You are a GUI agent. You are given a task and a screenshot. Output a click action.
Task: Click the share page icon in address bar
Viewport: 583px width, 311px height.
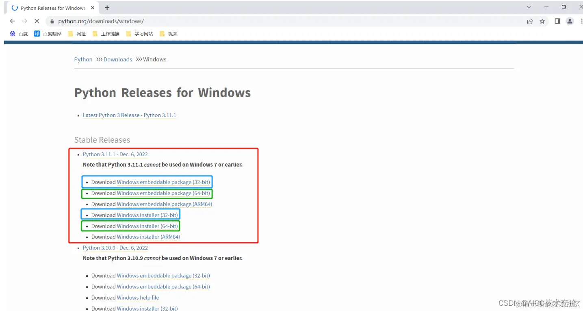(x=530, y=22)
